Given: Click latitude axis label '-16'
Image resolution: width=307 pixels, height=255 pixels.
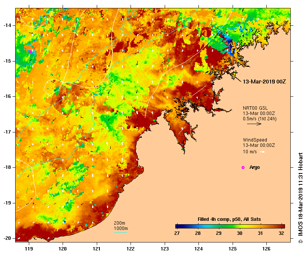Looking at the screenshot, I should [x=7, y=96].
